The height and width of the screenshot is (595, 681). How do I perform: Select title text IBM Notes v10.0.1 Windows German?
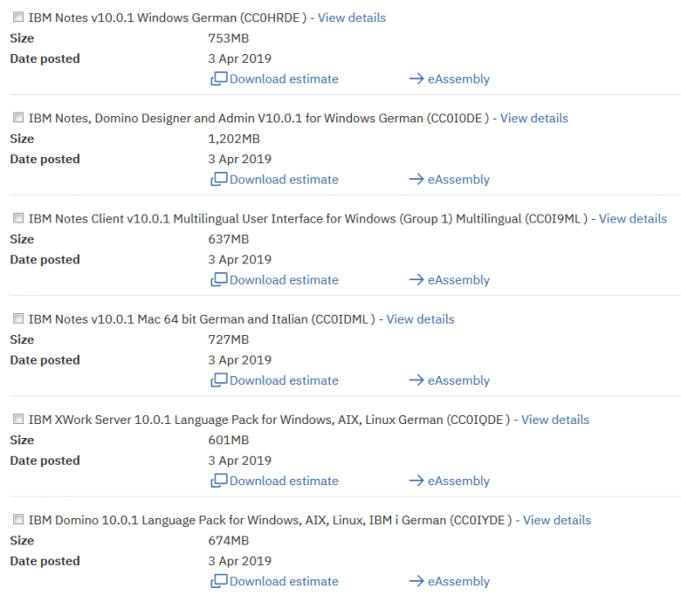(x=133, y=18)
